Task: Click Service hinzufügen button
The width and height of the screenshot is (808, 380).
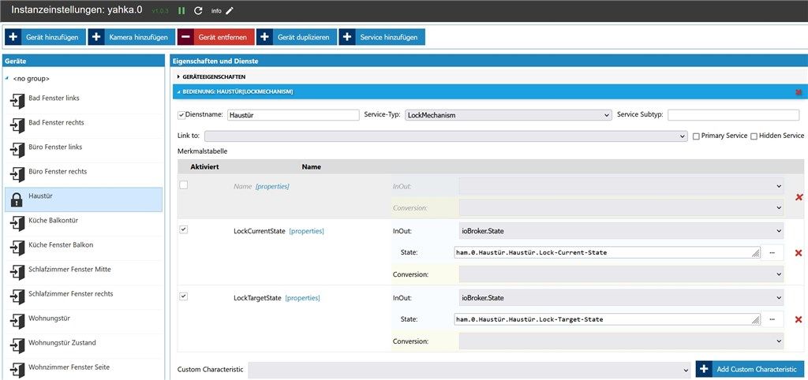Action: tap(382, 37)
